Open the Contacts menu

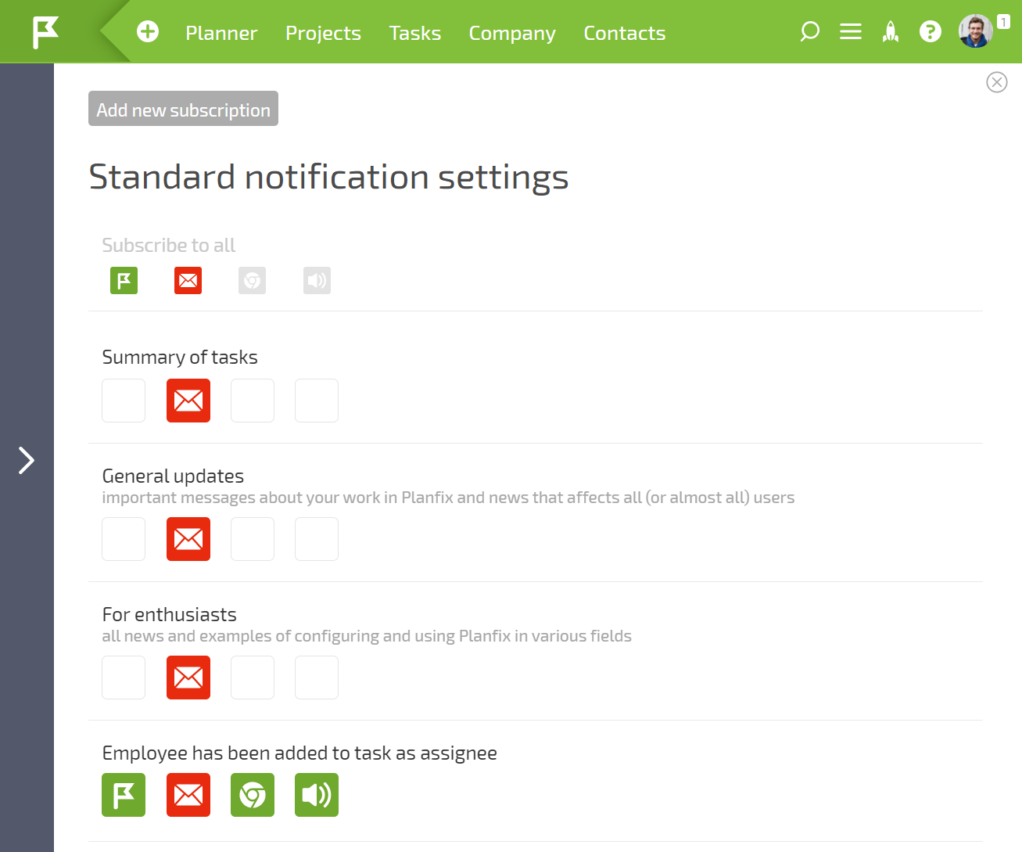click(x=625, y=33)
